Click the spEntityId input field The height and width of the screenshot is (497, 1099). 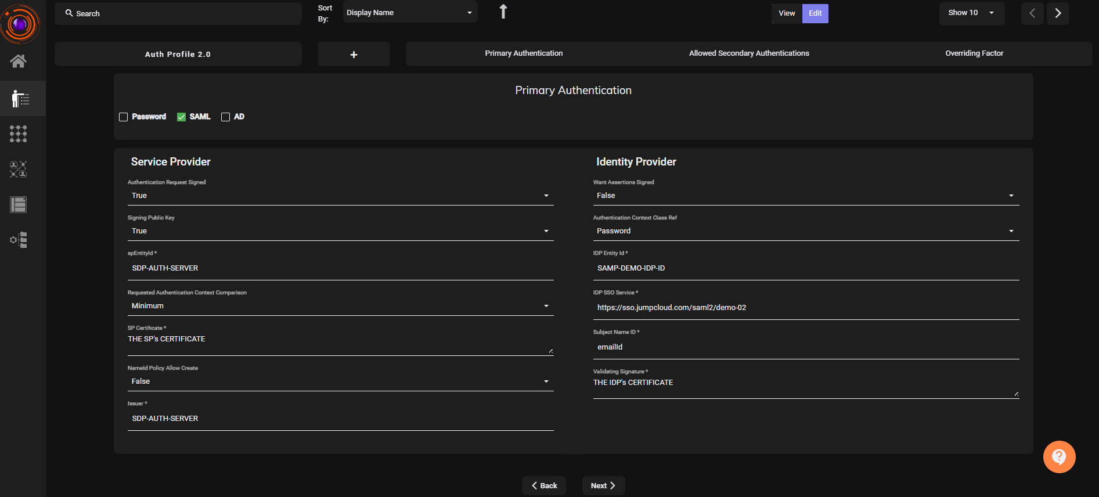pyautogui.click(x=341, y=268)
